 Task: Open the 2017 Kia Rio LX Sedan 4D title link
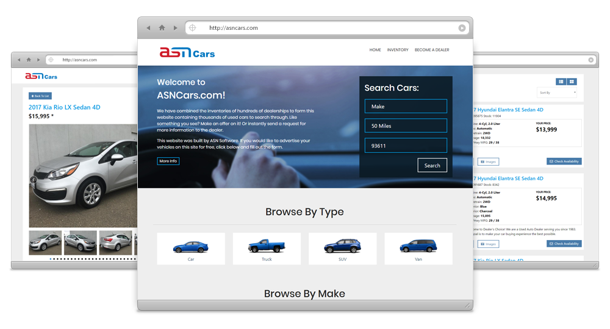click(65, 107)
